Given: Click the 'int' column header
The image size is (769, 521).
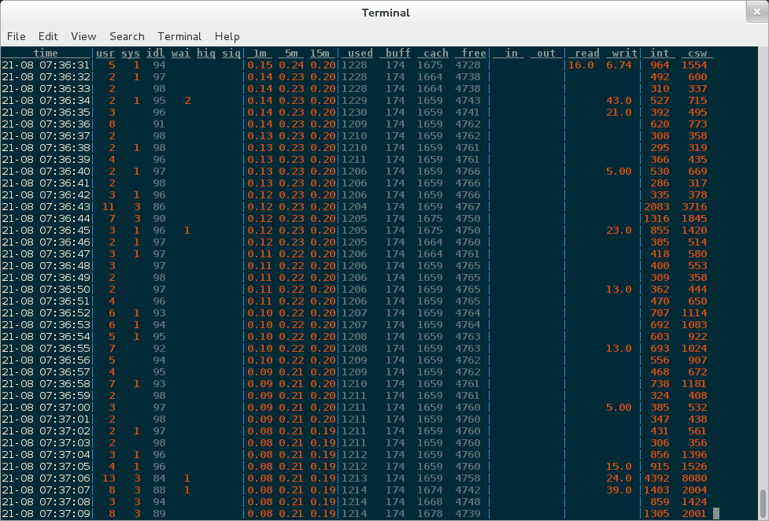Looking at the screenshot, I should pos(660,53).
